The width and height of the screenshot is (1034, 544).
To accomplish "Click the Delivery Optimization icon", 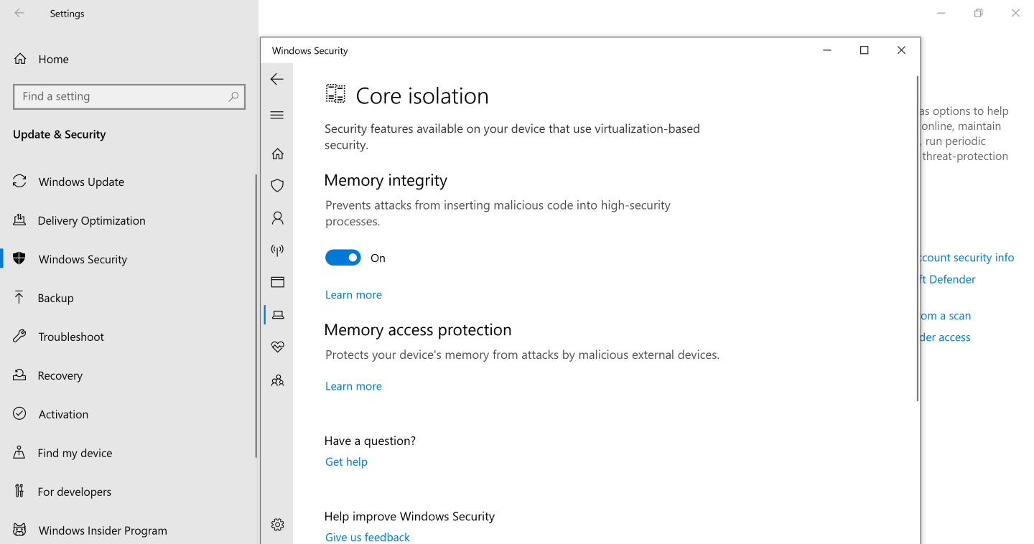I will (x=20, y=220).
